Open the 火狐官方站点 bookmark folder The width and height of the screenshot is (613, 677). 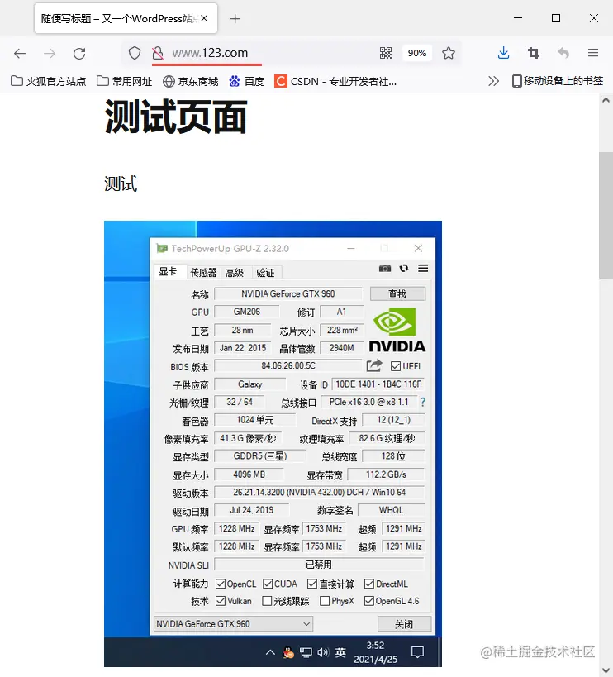pyautogui.click(x=48, y=81)
